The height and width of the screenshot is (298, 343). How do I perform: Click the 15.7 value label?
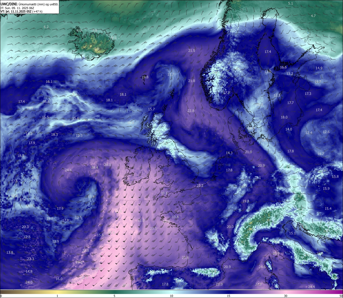tap(151, 109)
